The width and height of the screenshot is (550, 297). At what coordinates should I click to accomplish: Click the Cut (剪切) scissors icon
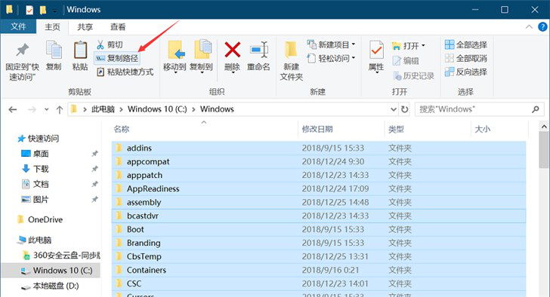coord(100,44)
